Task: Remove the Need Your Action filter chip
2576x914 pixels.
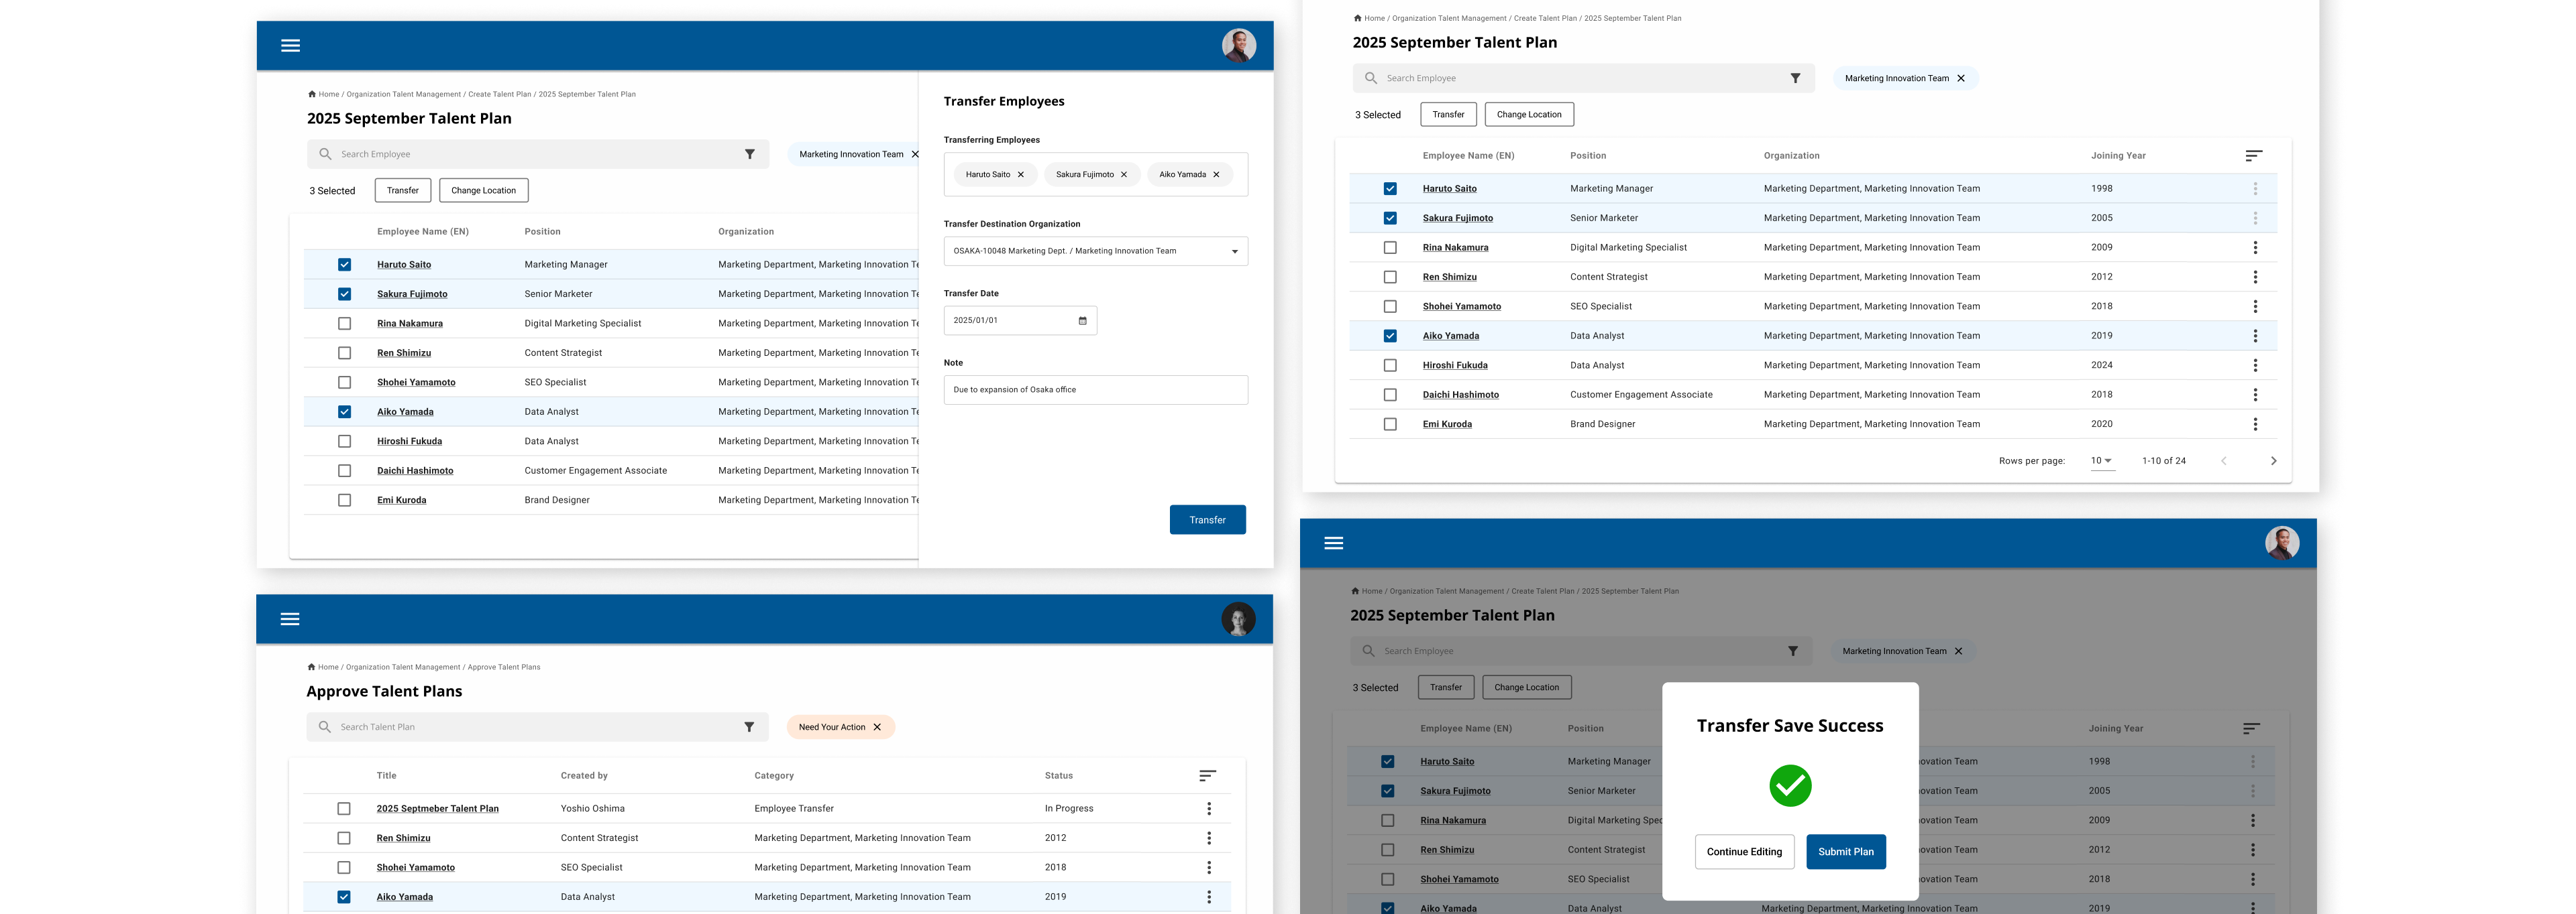Action: pyautogui.click(x=877, y=727)
